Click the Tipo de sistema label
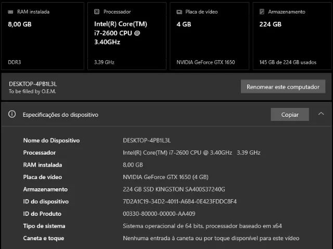333x249 pixels. [44, 226]
